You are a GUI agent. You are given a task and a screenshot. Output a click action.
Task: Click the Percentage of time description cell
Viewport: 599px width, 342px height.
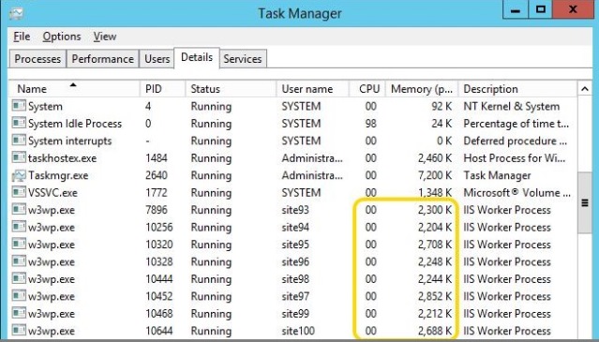click(517, 124)
